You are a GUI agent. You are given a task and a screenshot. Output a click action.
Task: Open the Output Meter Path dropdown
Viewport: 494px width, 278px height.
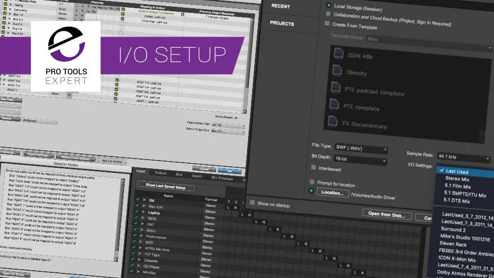[x=228, y=126]
